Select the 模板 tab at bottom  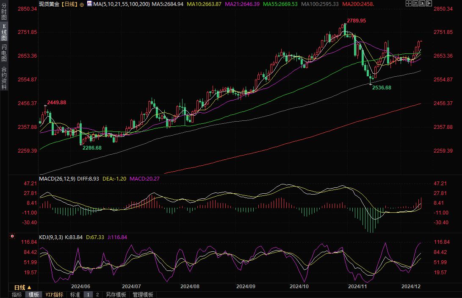33,295
